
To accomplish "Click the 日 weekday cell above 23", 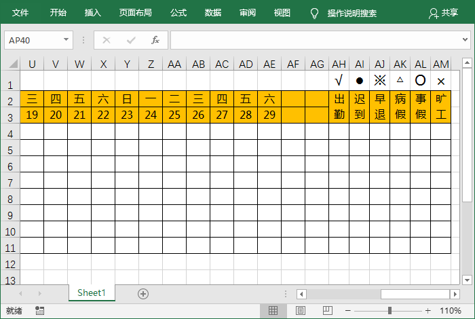I will [x=127, y=99].
